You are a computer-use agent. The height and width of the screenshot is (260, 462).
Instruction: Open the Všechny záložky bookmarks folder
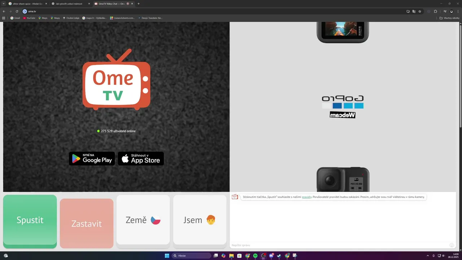[x=449, y=18]
